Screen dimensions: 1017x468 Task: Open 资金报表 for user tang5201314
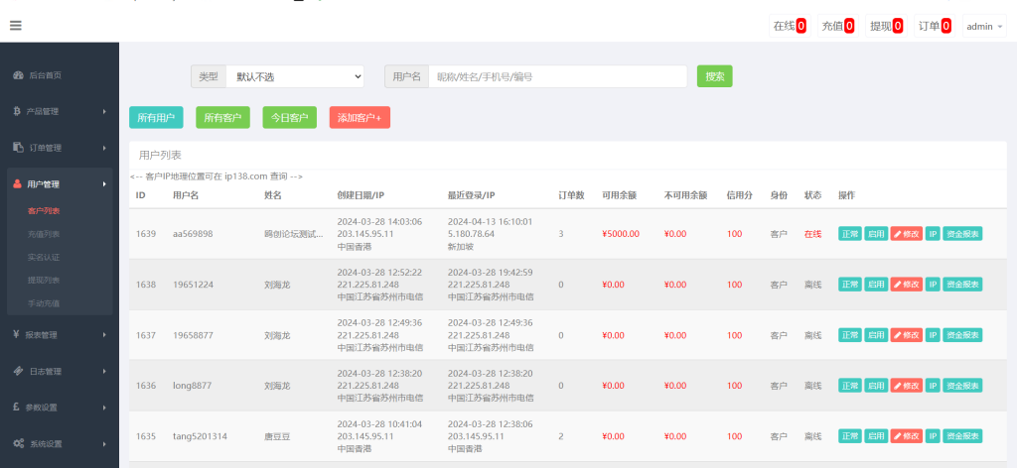(x=962, y=435)
